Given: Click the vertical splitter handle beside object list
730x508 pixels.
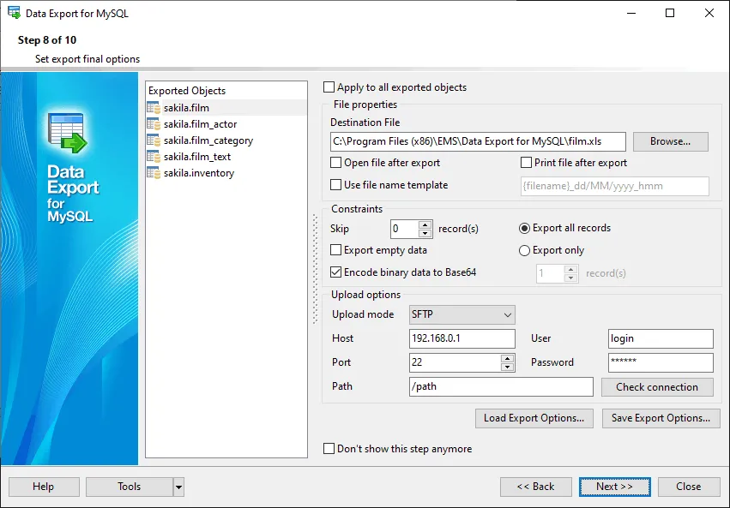Looking at the screenshot, I should [x=315, y=269].
